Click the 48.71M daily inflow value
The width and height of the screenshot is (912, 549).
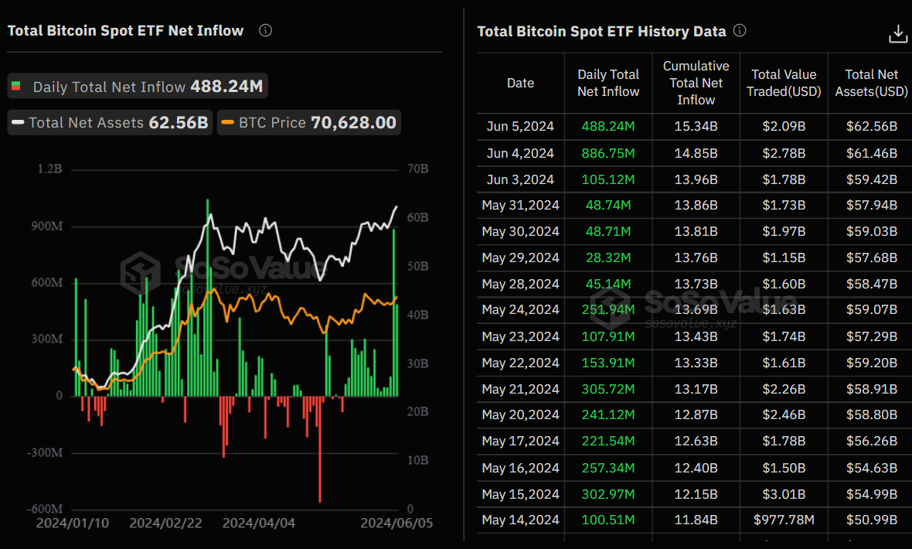tap(608, 231)
